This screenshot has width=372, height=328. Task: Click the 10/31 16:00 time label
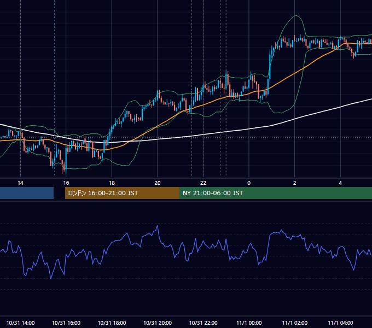click(66, 323)
